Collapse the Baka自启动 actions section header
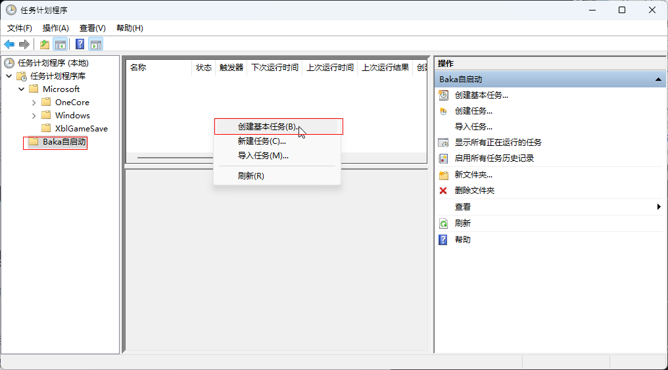The image size is (668, 370). (658, 80)
